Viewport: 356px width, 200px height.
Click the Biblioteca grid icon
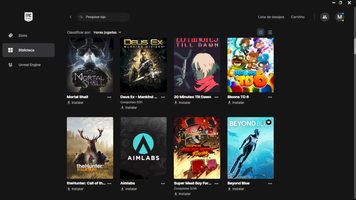point(10,50)
